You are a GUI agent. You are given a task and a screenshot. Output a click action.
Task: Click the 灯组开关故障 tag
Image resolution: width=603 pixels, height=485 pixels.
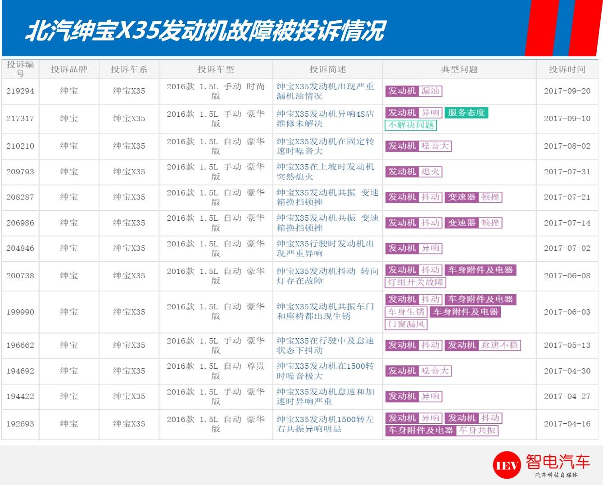coord(415,282)
